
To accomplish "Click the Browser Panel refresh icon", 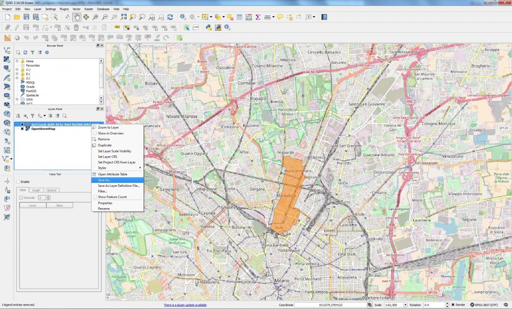I will click(x=25, y=52).
